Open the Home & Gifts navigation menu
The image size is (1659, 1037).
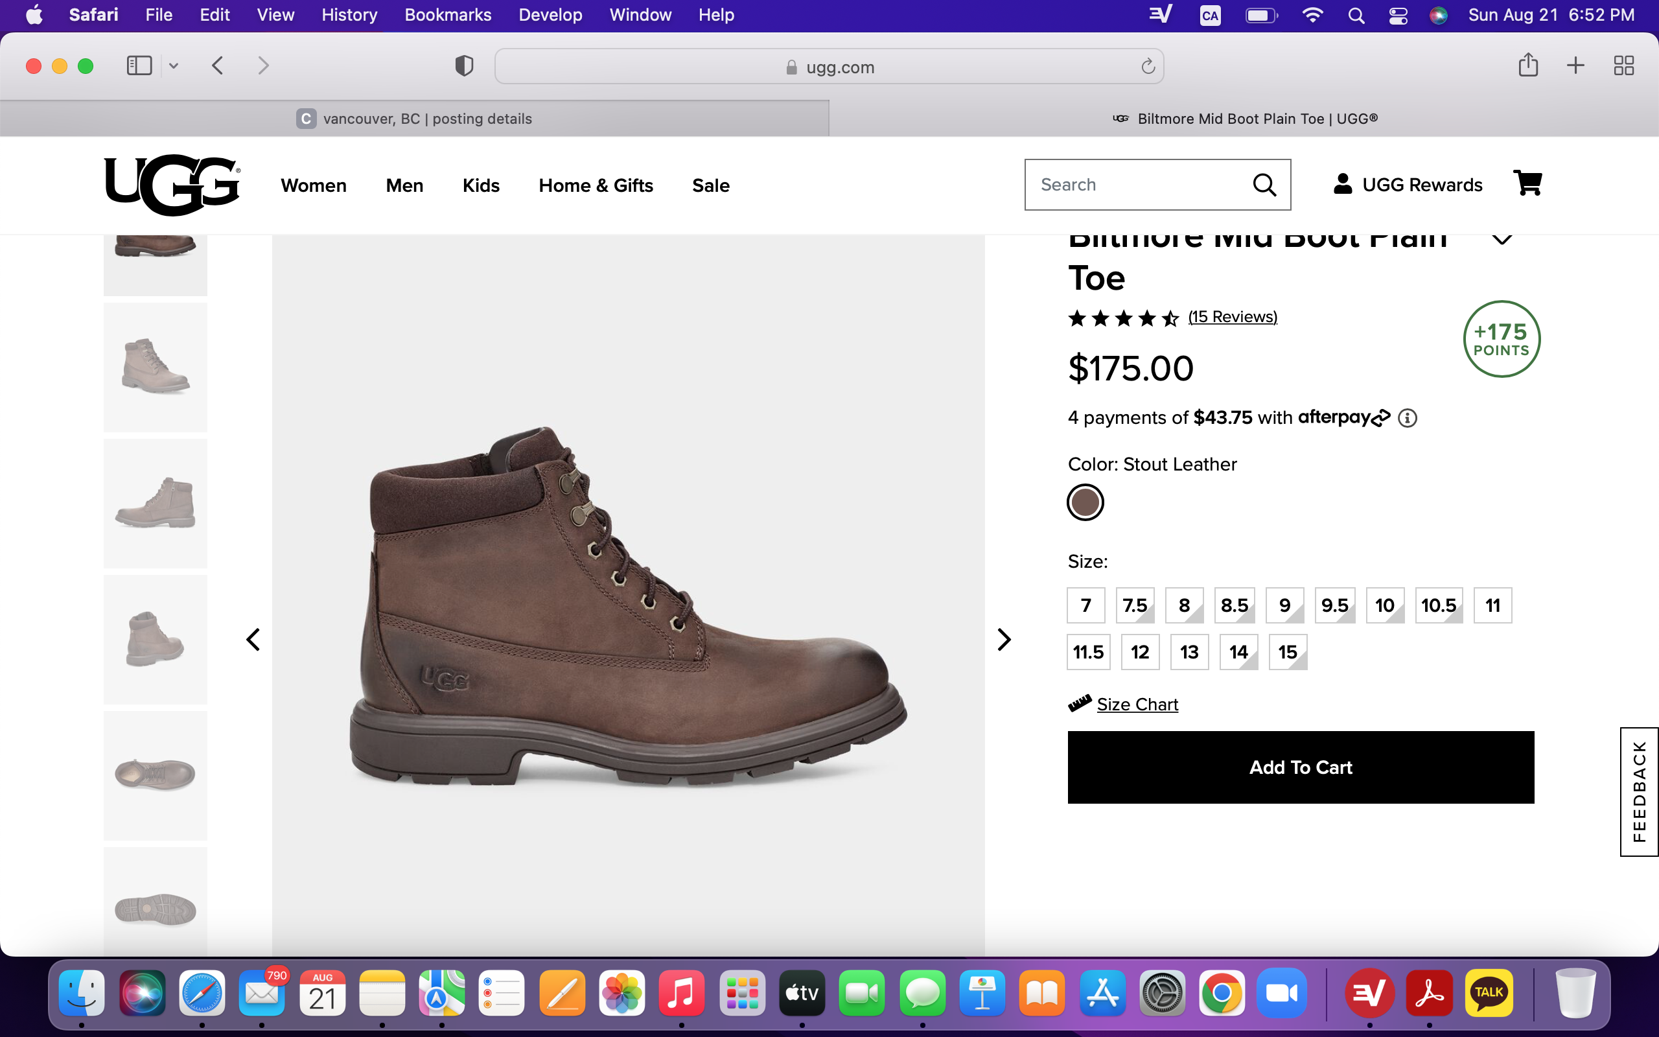tap(596, 185)
